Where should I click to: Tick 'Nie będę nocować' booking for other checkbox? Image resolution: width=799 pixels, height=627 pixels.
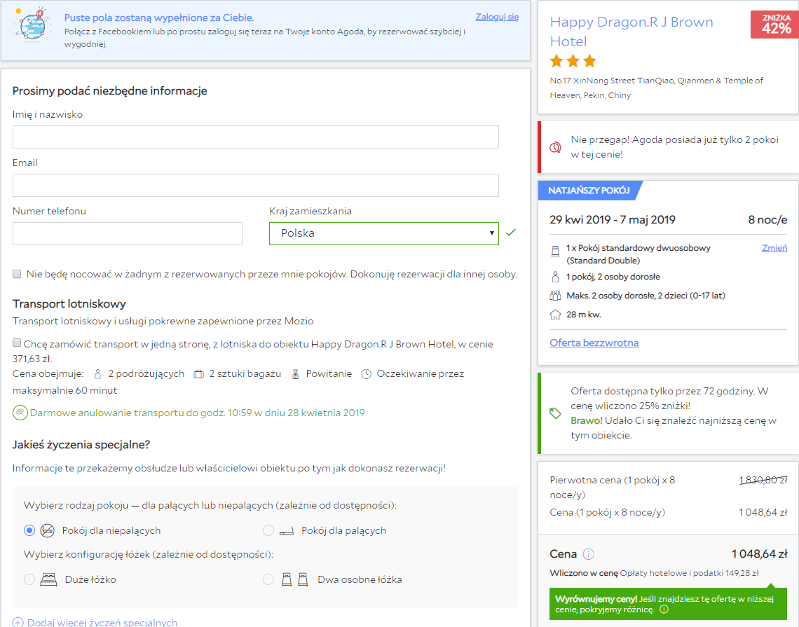tap(17, 274)
